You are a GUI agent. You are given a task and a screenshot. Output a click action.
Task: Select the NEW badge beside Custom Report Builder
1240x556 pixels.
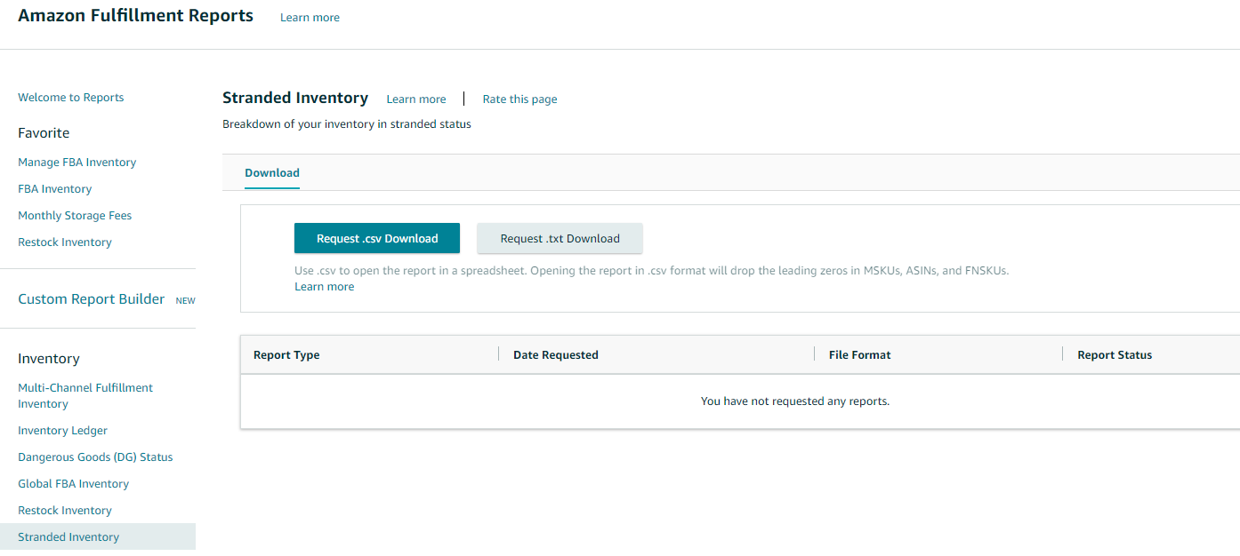pos(185,301)
